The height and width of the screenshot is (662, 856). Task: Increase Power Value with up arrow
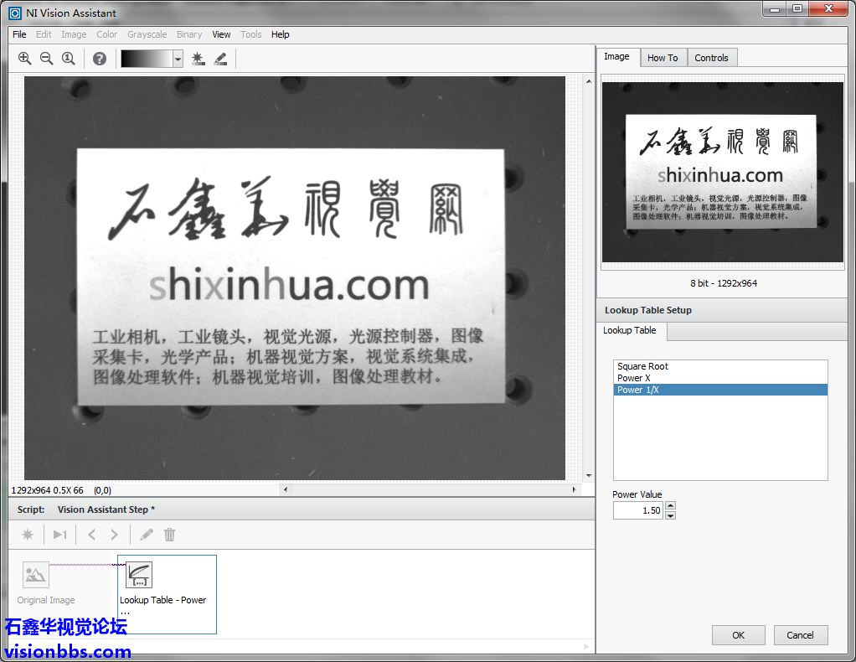click(x=670, y=505)
